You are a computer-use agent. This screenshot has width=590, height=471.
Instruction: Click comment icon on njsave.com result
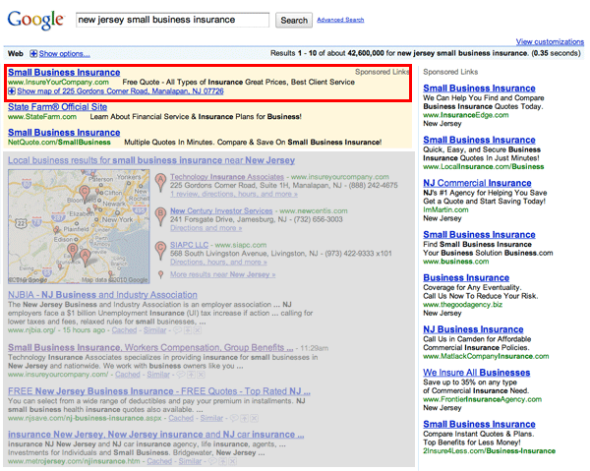234,418
